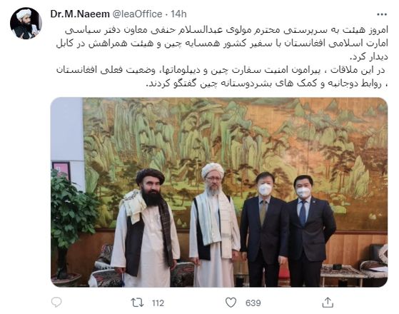Click the man wearing the black turban
The height and width of the screenshot is (314, 399).
pos(146,228)
